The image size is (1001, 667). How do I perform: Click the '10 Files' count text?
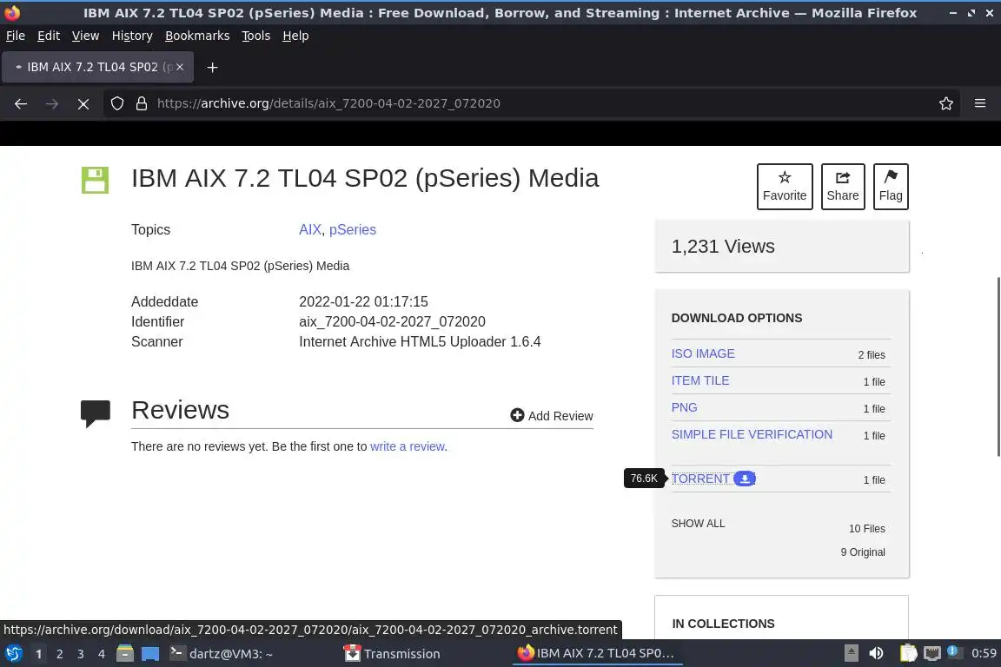867,529
